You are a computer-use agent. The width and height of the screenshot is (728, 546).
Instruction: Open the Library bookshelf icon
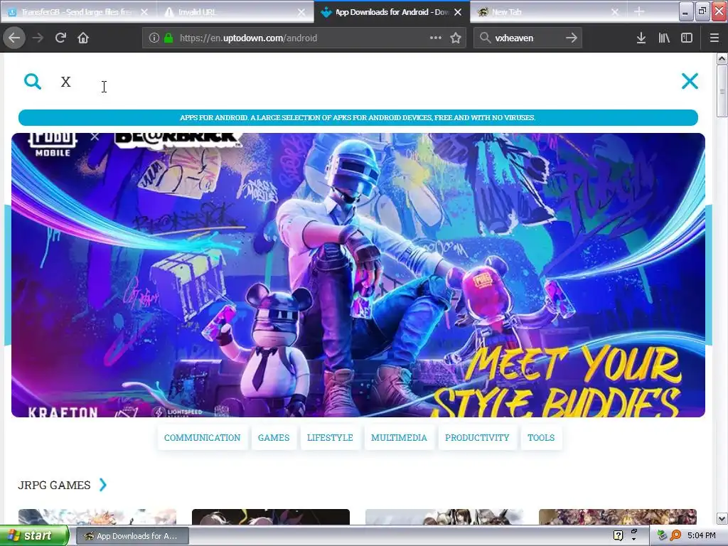664,38
